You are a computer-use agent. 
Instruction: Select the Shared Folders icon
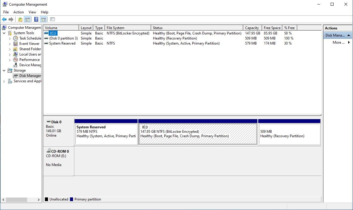tap(15, 49)
